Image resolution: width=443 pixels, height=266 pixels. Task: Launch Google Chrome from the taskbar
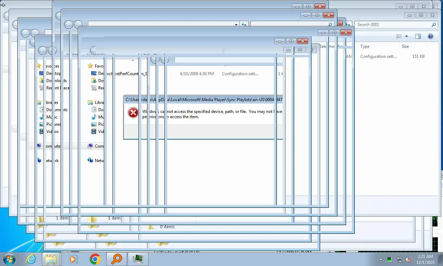click(95, 259)
